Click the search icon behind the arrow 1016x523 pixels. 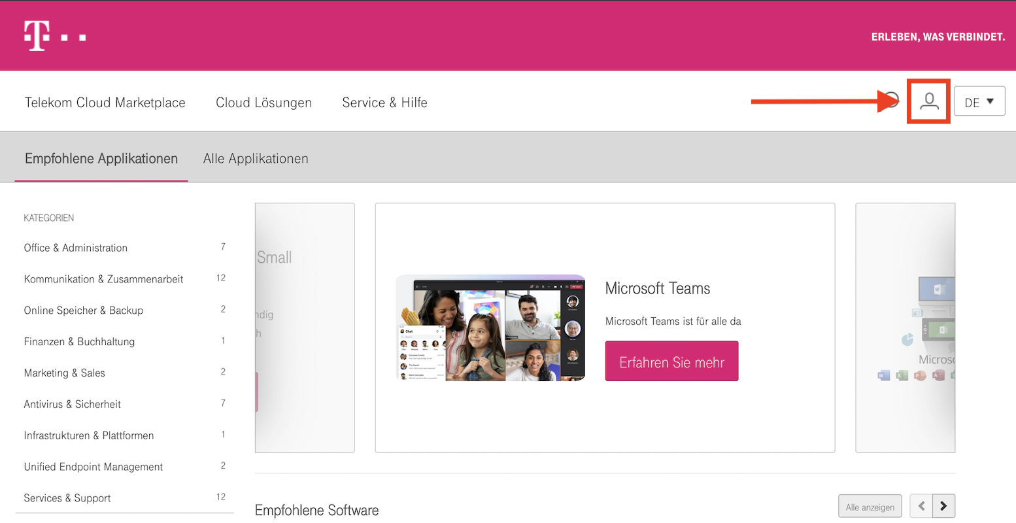tap(893, 100)
